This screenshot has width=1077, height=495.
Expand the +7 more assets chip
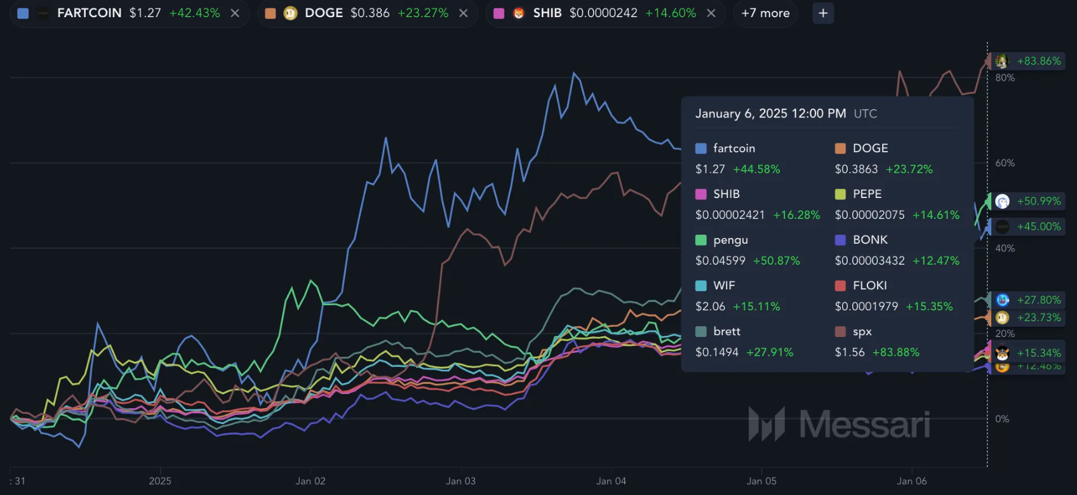click(x=765, y=13)
